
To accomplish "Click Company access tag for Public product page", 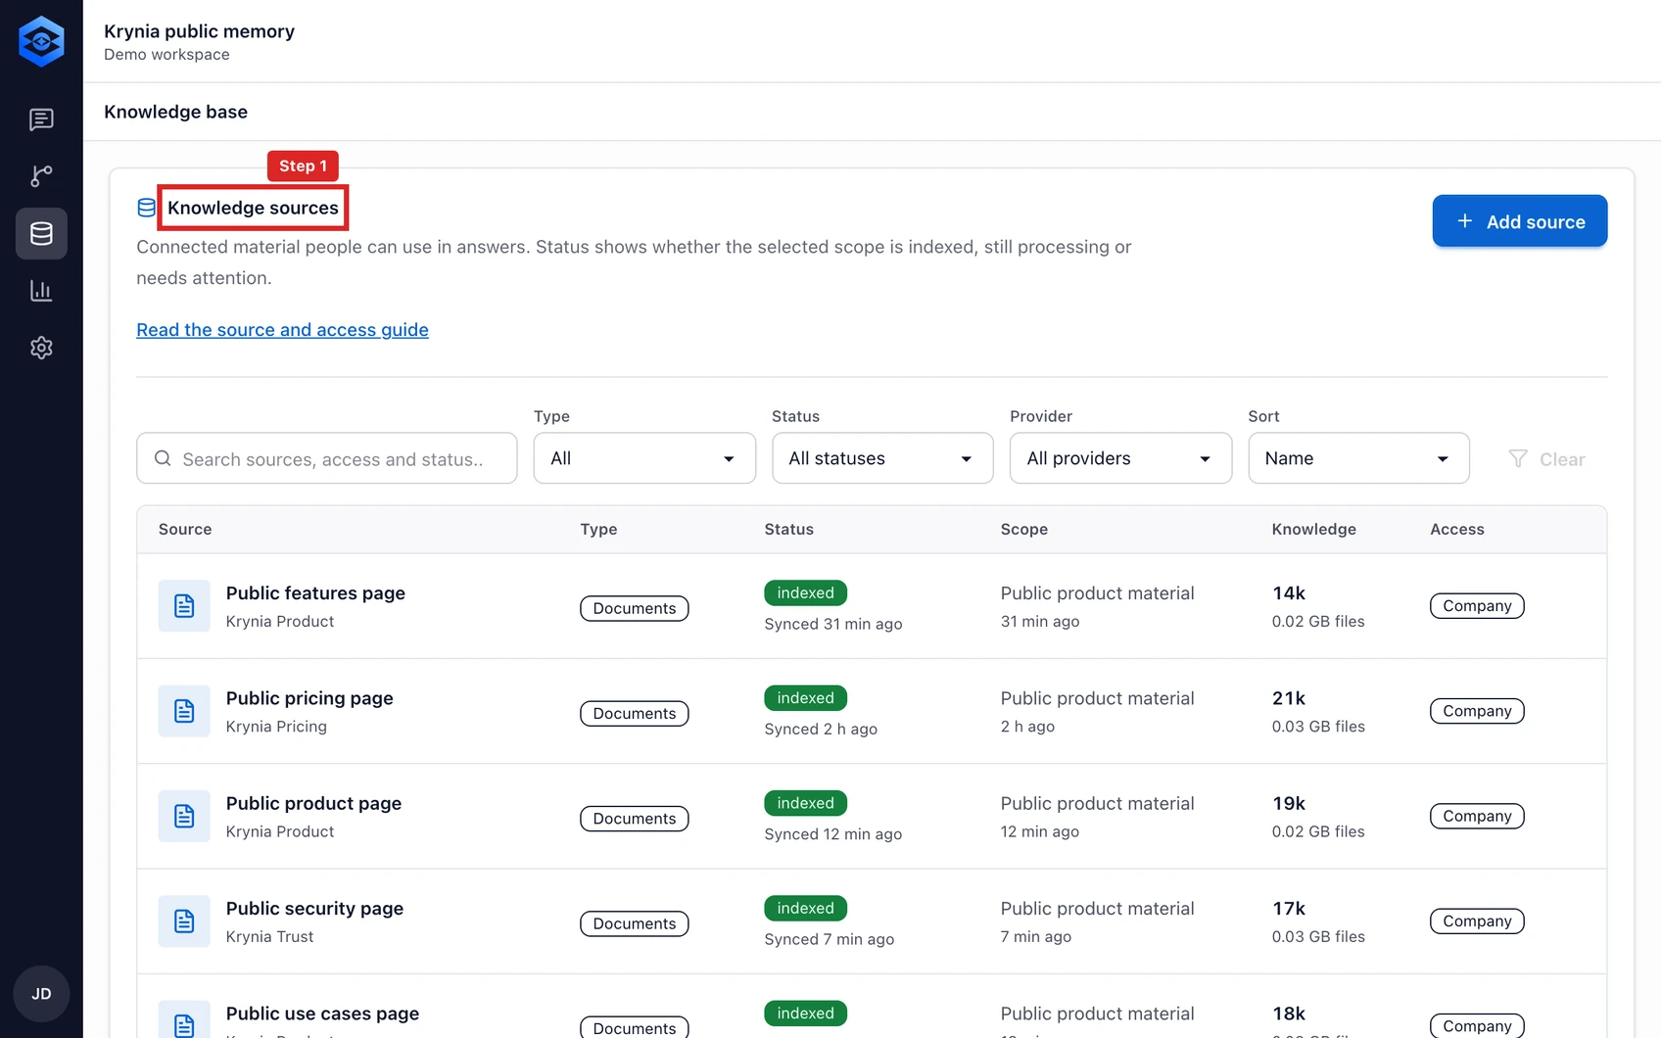I will pos(1477,816).
